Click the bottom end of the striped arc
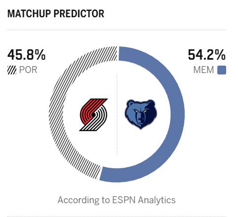 coord(97,173)
